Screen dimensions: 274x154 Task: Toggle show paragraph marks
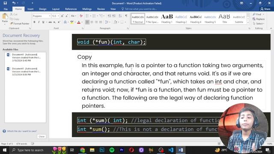126,16
